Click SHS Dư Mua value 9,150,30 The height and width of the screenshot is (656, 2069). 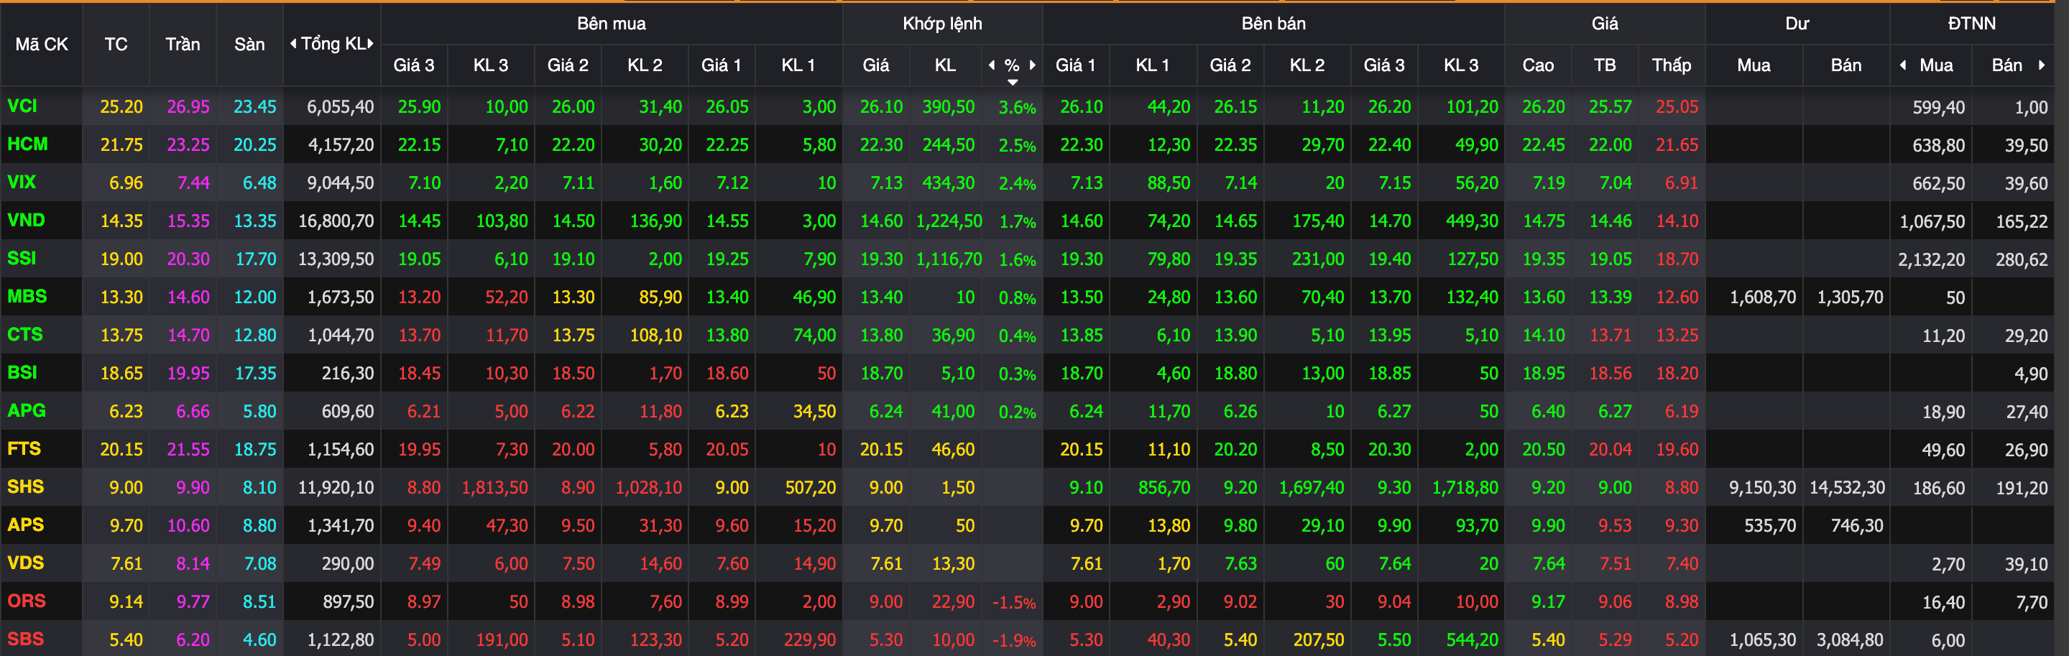[x=1762, y=487]
